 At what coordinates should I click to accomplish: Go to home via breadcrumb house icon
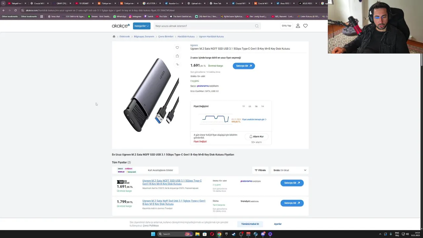(114, 37)
